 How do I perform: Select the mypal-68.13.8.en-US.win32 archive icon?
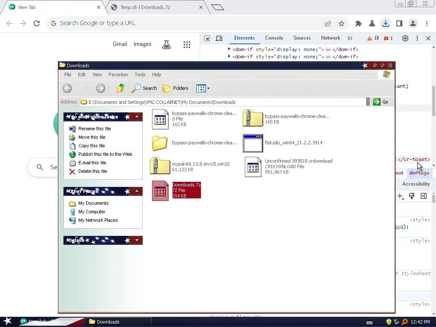(x=160, y=166)
